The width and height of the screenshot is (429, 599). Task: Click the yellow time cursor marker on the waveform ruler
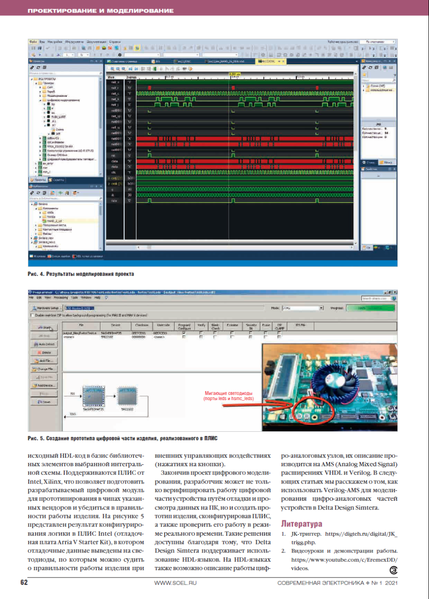tap(235, 74)
